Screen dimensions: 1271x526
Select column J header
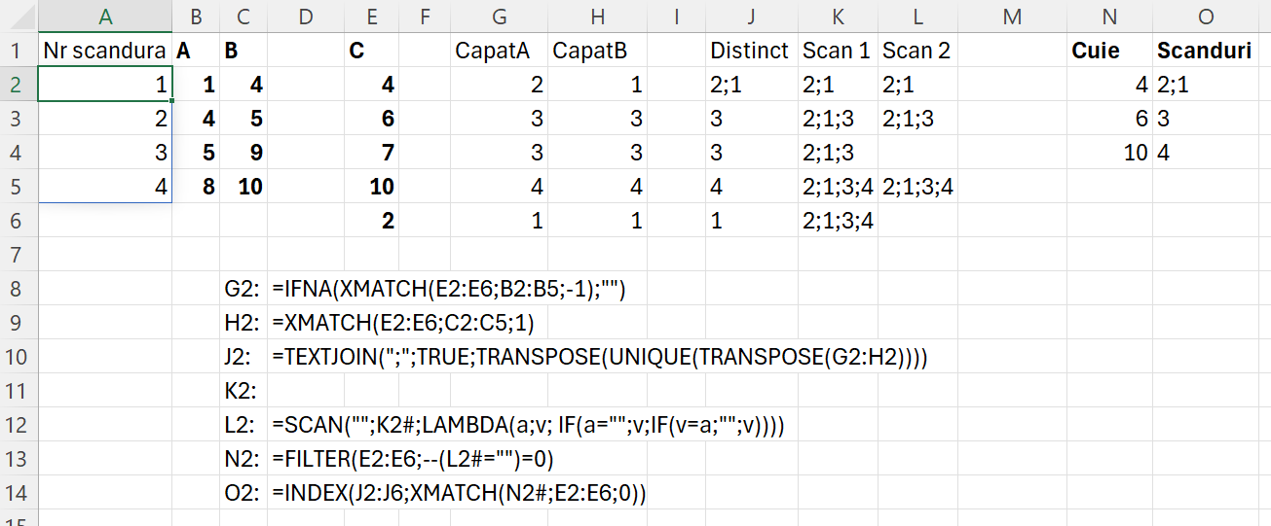[751, 16]
